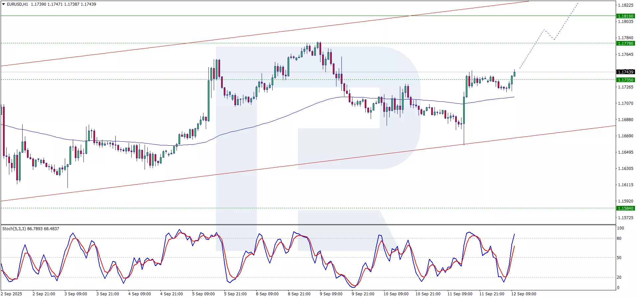Click the last green candlestick on chart
Image resolution: width=637 pixels, height=298 pixels.
point(514,74)
